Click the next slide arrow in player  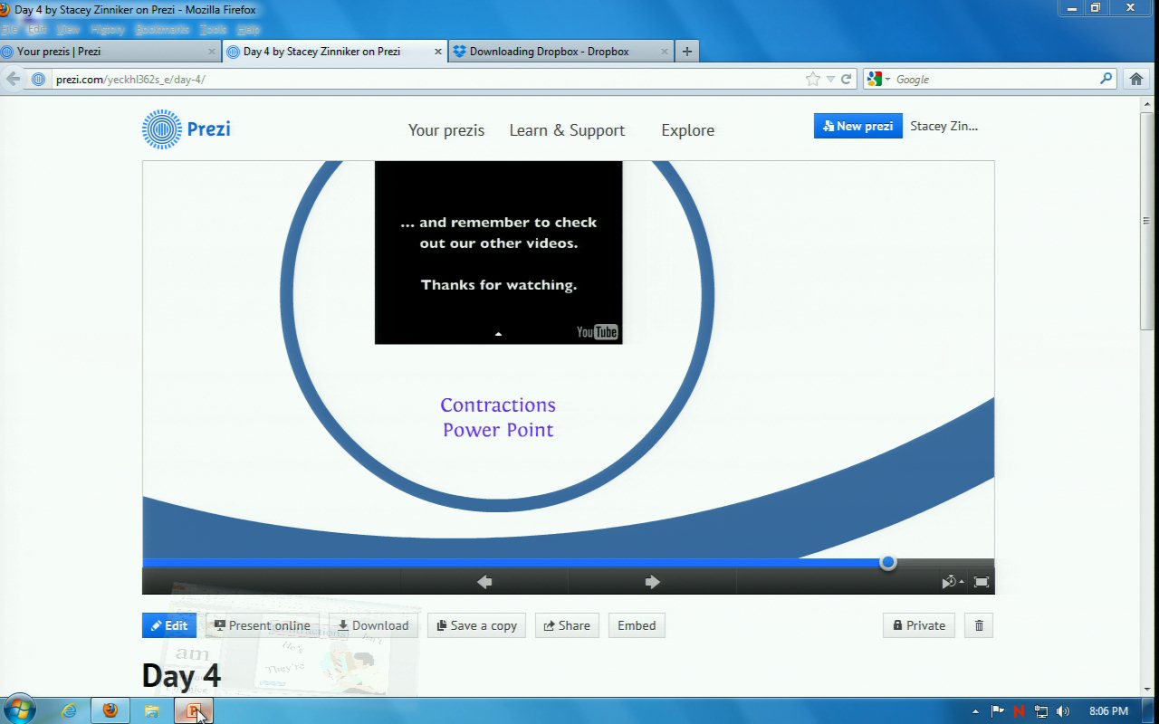coord(652,582)
